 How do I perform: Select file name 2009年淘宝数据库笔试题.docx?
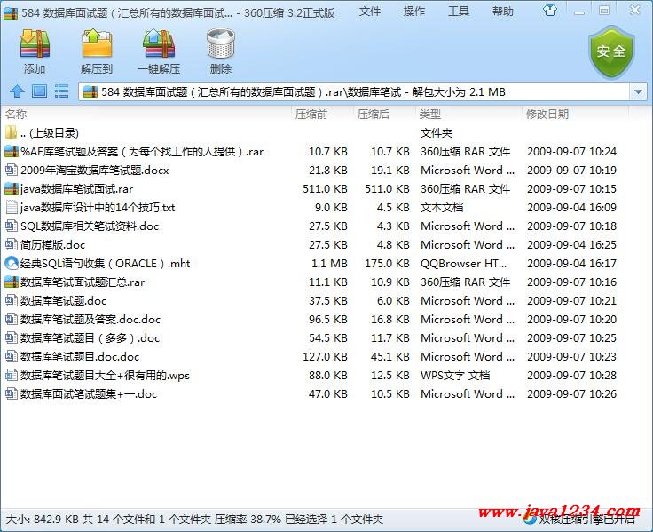point(95,170)
